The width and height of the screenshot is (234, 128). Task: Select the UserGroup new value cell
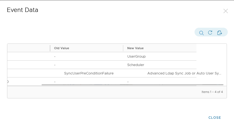(137, 57)
